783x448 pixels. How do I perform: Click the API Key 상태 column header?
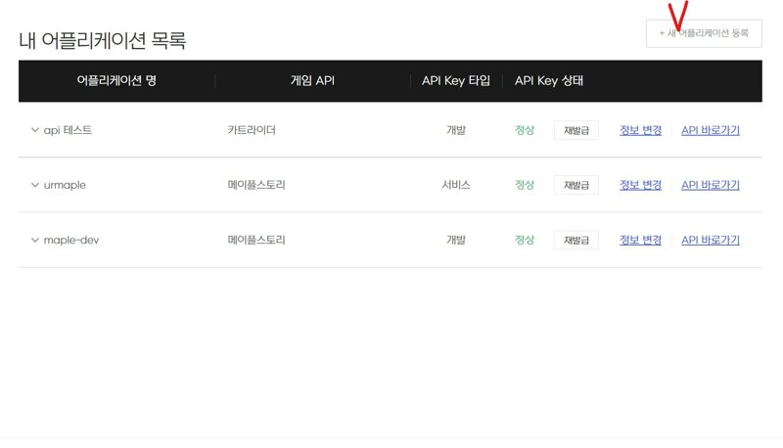click(549, 81)
